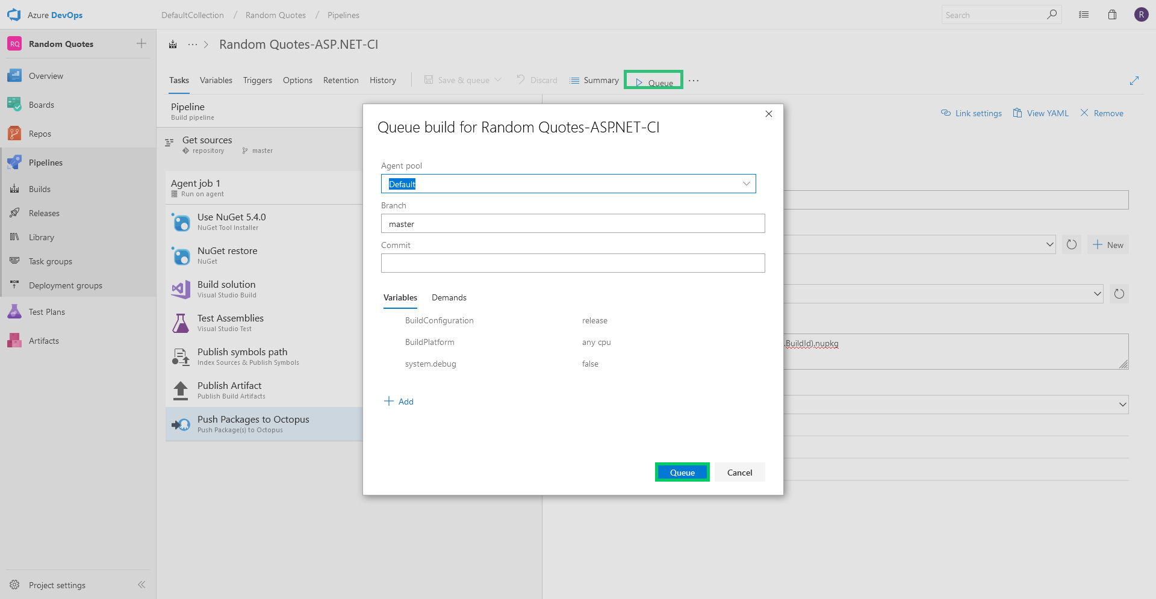Collapse the sidebar with double chevron
1156x599 pixels.
(x=141, y=585)
